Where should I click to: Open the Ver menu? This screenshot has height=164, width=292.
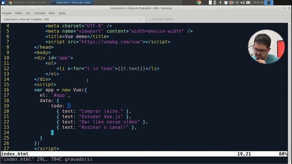(28, 13)
